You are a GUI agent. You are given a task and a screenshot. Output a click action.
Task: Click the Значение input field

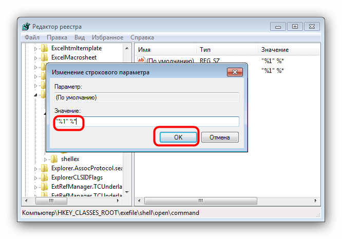pos(146,122)
